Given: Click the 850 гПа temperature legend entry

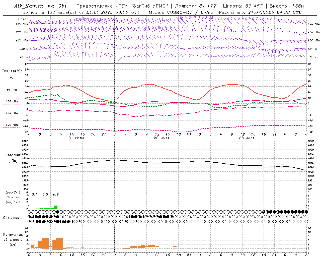Looking at the screenshot, I should (12, 102).
